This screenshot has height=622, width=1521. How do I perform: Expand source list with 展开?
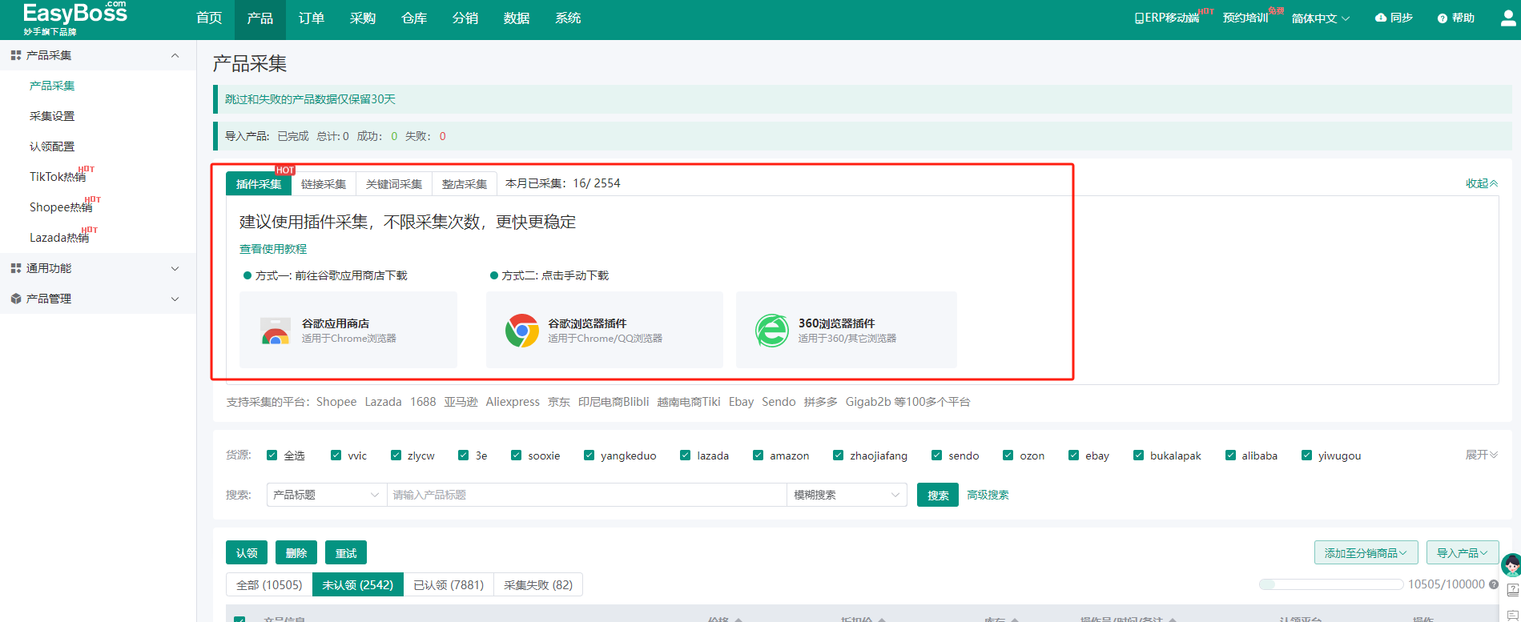(1482, 455)
